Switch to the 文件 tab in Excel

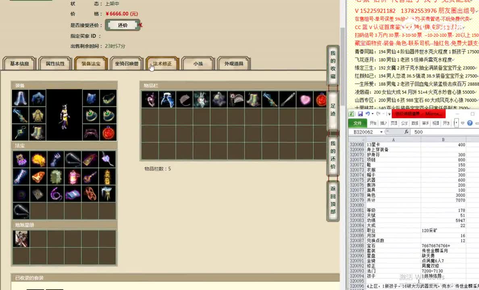pyautogui.click(x=358, y=123)
